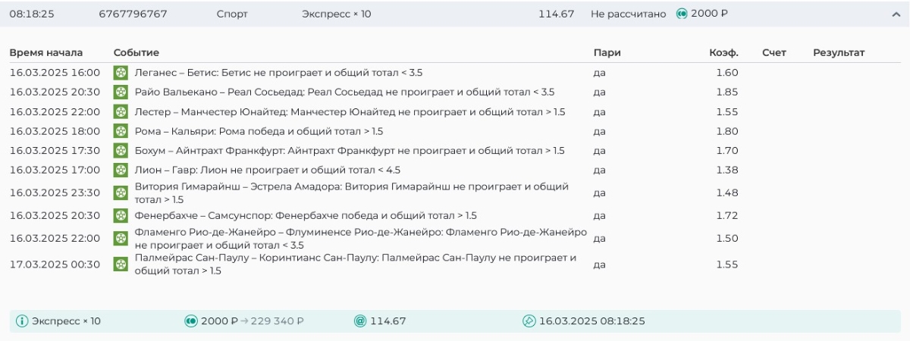Click the Пари column header
Screen dimensions: 910x341
click(607, 53)
